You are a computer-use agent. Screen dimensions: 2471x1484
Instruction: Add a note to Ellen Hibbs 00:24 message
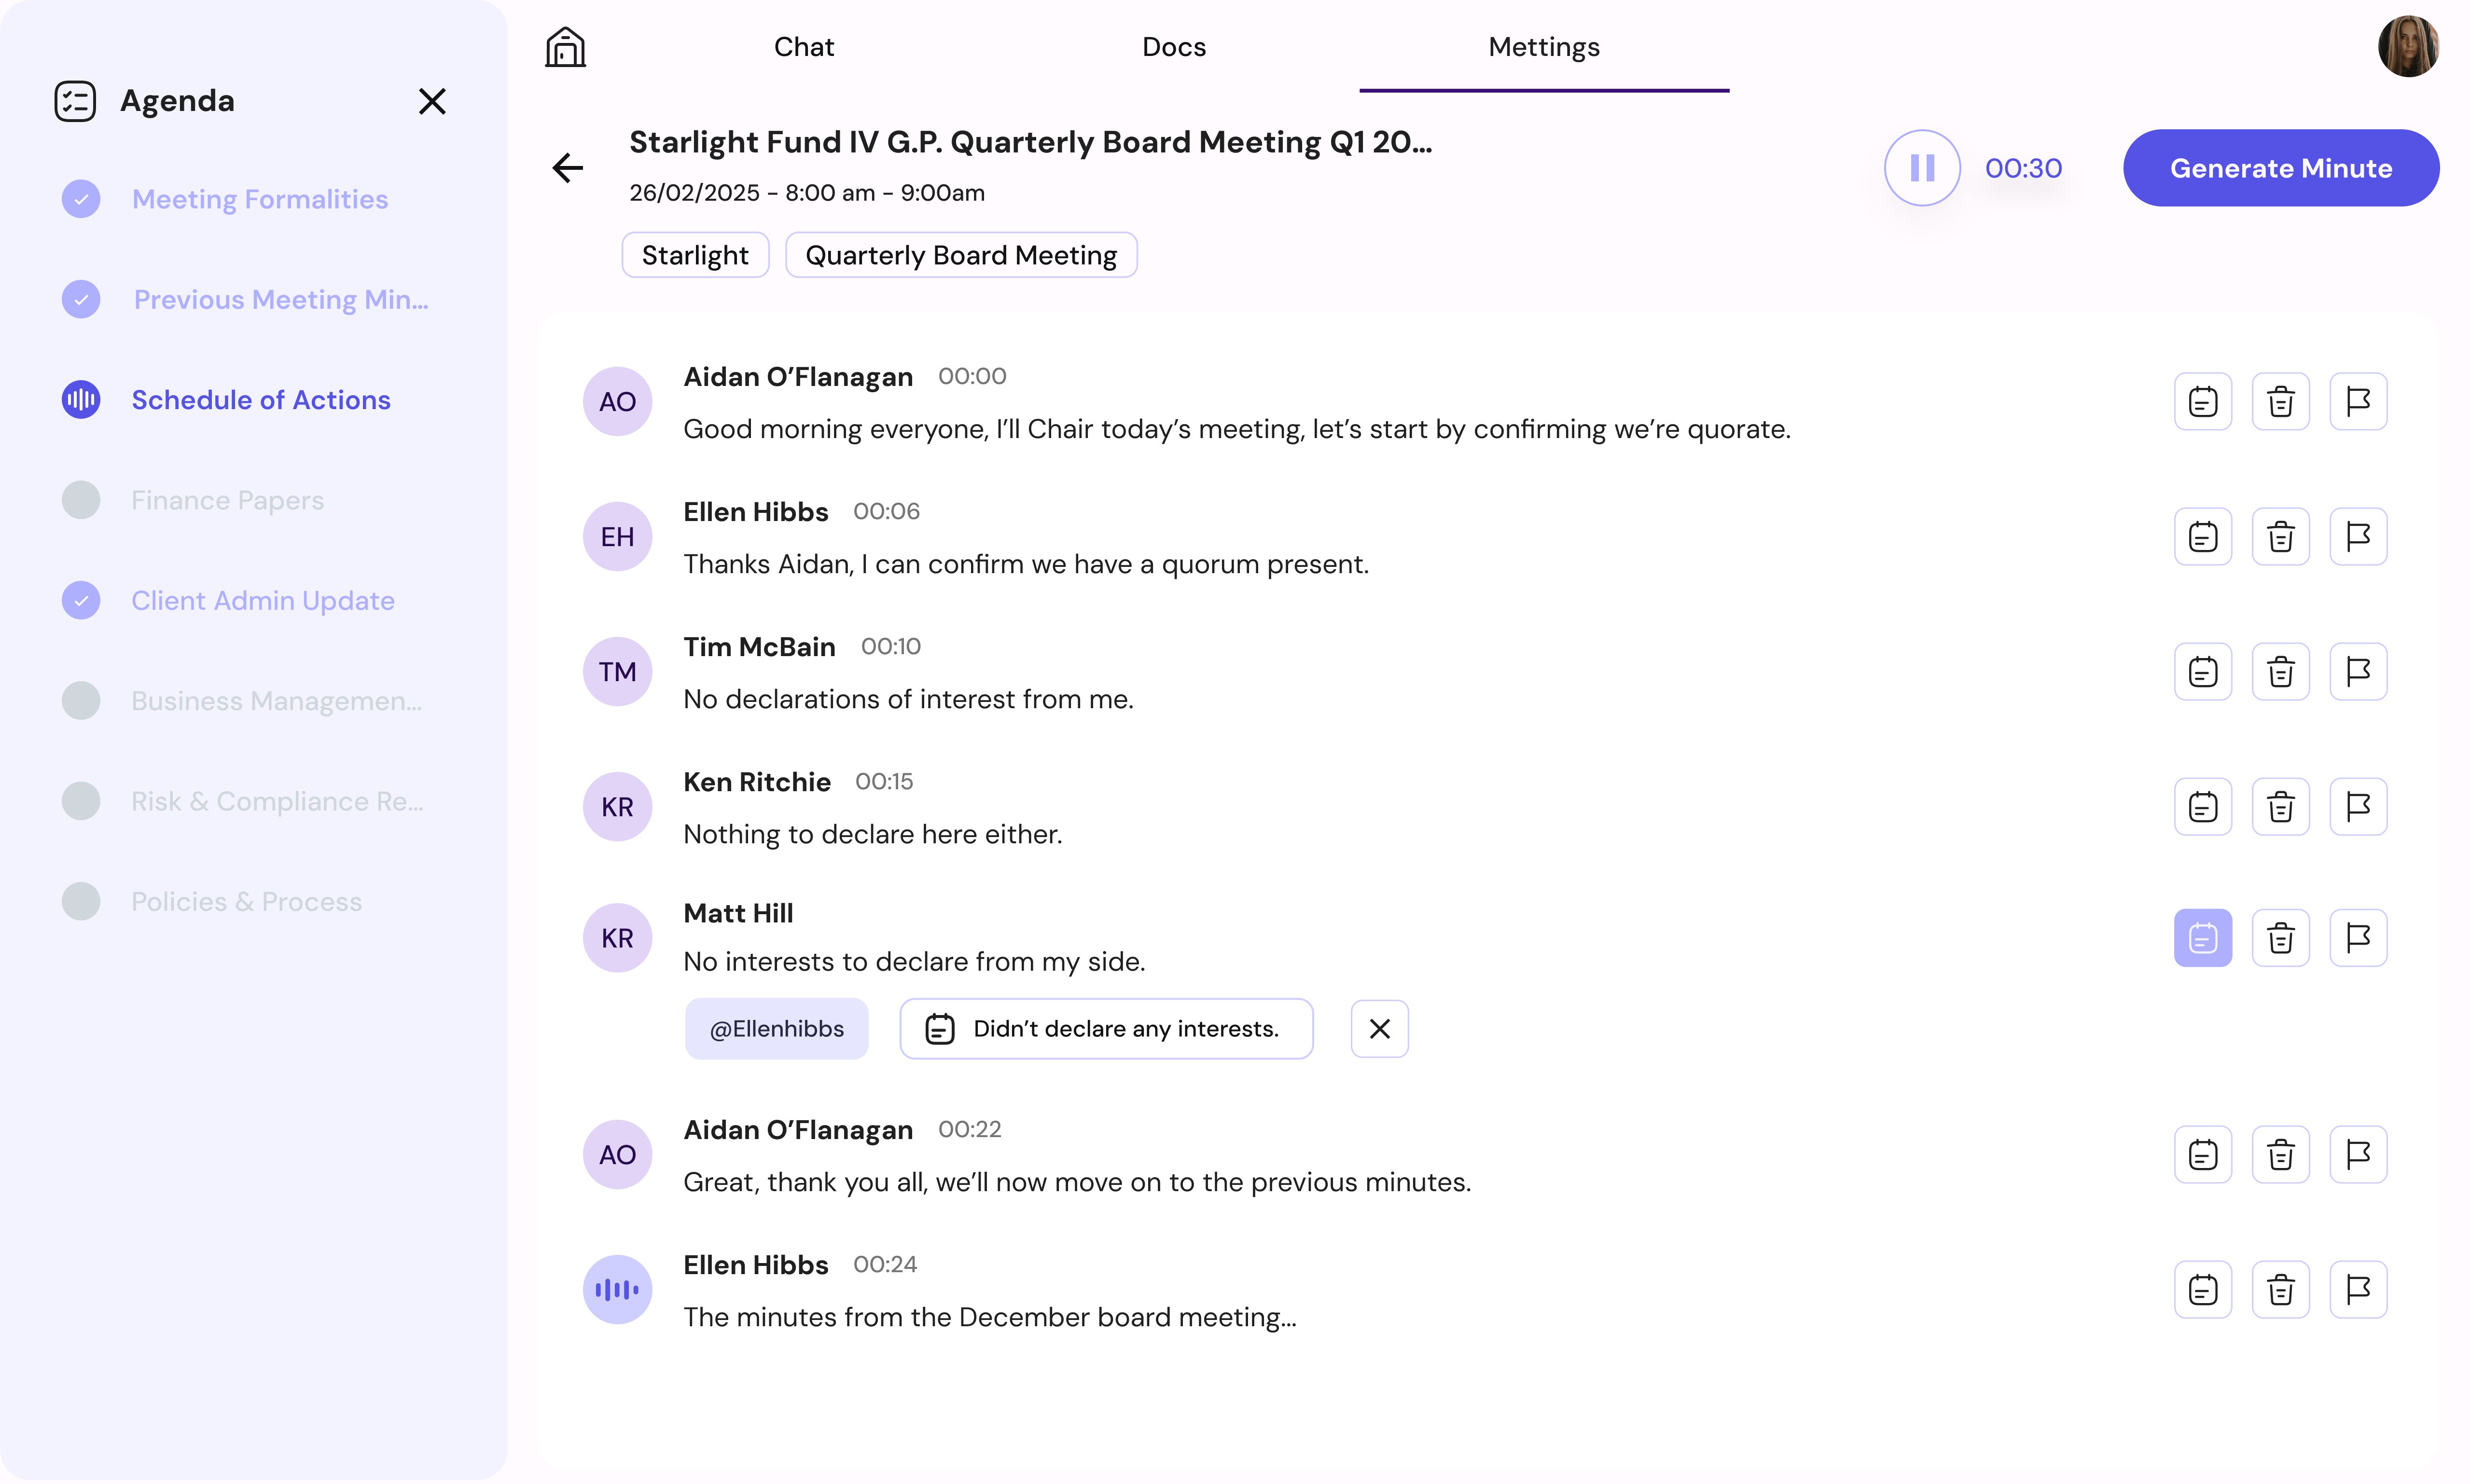pyautogui.click(x=2203, y=1290)
